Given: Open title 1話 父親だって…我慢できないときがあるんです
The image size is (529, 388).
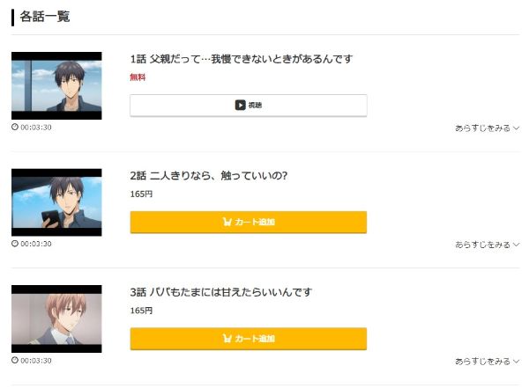Looking at the screenshot, I should click(241, 59).
